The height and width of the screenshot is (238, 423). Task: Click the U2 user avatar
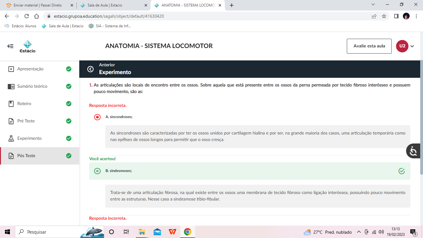tap(402, 46)
